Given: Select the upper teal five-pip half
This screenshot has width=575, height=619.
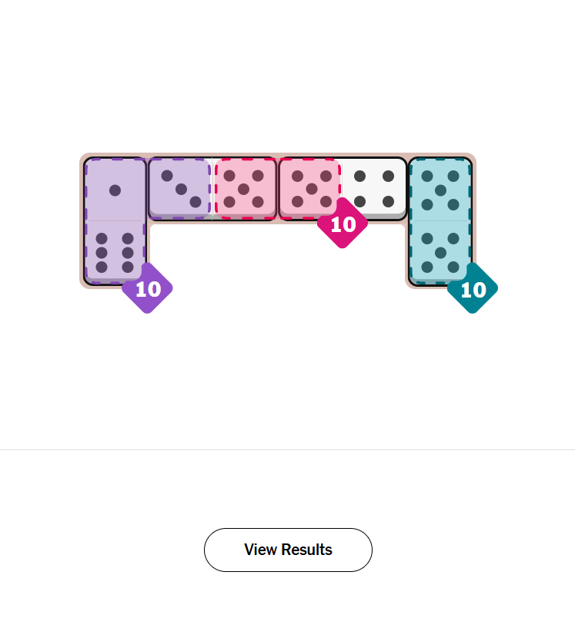Looking at the screenshot, I should (440, 190).
